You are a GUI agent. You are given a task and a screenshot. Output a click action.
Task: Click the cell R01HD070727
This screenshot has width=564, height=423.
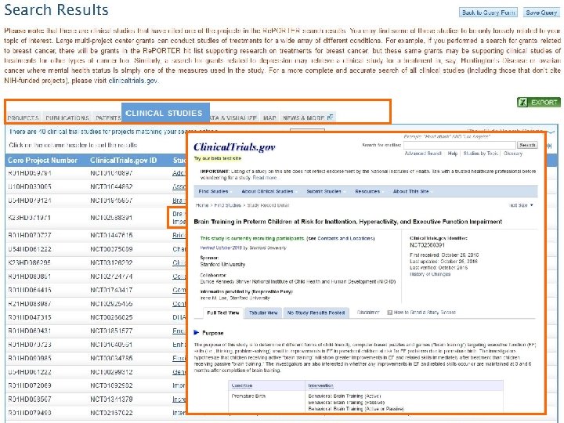click(30, 235)
